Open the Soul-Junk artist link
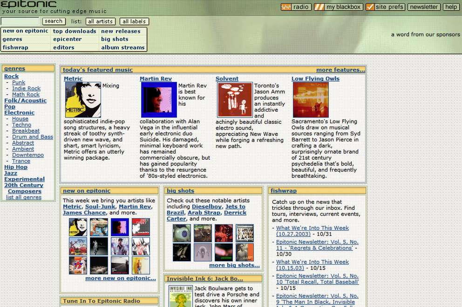The width and height of the screenshot is (462, 307). tap(100, 207)
